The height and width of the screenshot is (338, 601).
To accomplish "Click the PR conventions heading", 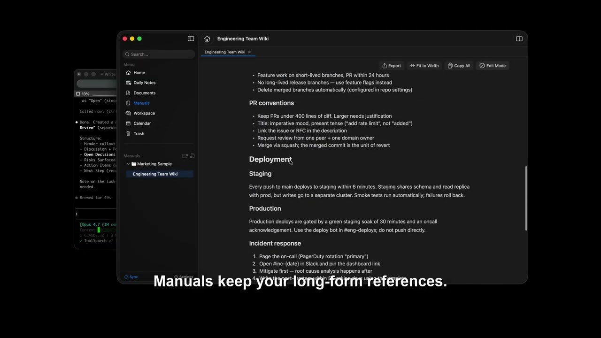I will tap(271, 103).
